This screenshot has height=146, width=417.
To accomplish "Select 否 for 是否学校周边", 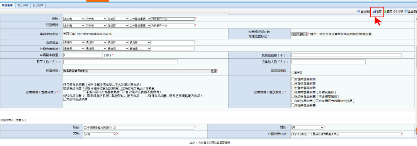I will tap(64, 34).
